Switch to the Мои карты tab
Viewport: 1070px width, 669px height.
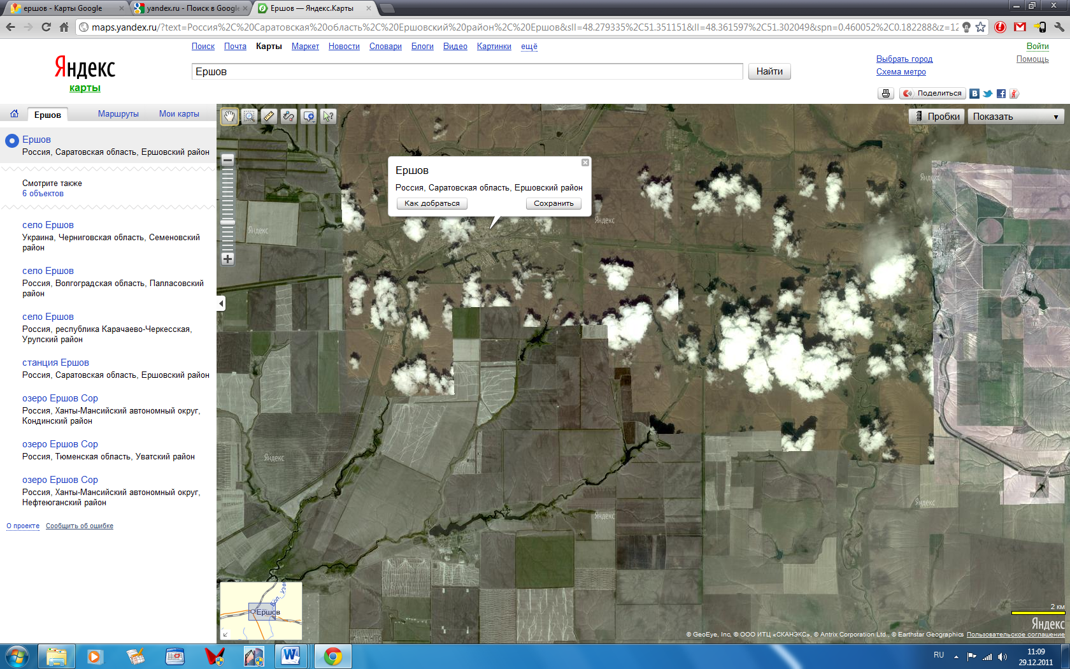(x=179, y=114)
